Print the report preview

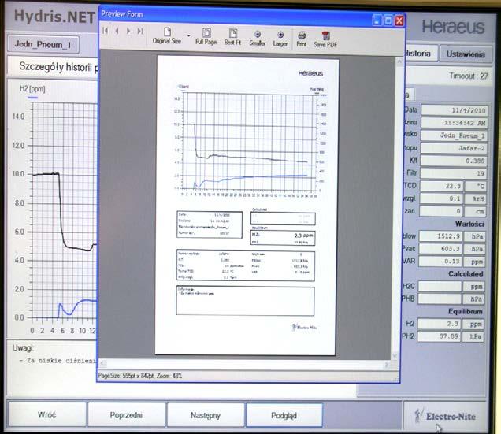point(301,39)
